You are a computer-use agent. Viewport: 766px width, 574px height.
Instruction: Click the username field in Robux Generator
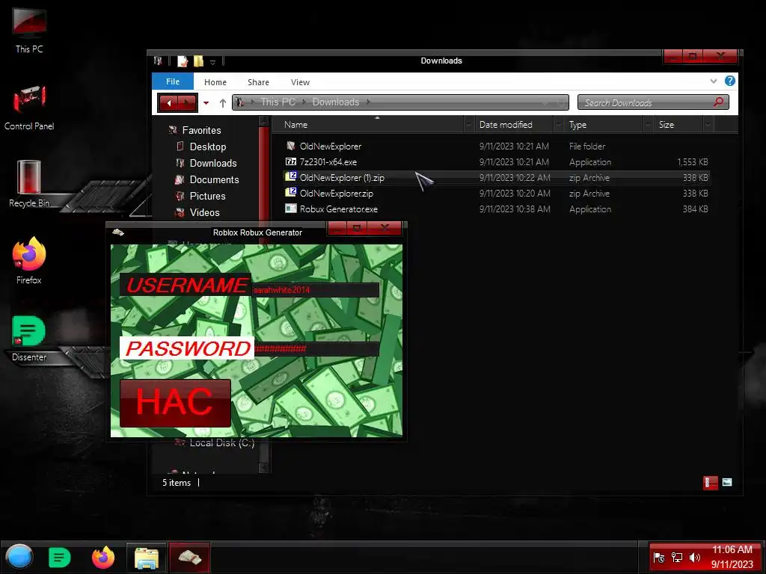coord(316,290)
